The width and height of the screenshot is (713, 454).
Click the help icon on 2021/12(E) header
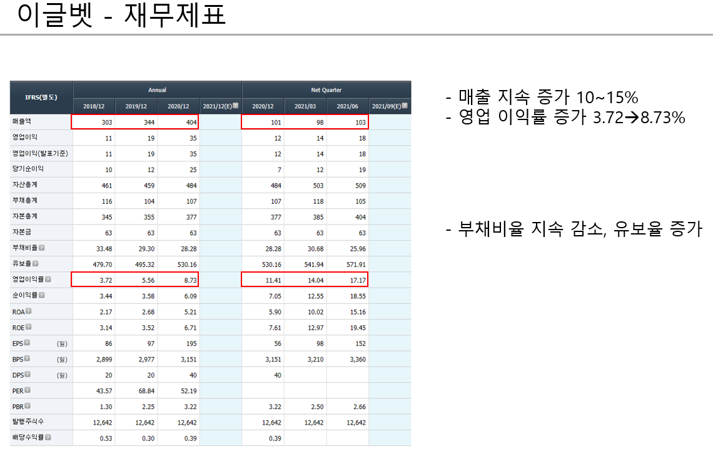click(x=236, y=106)
